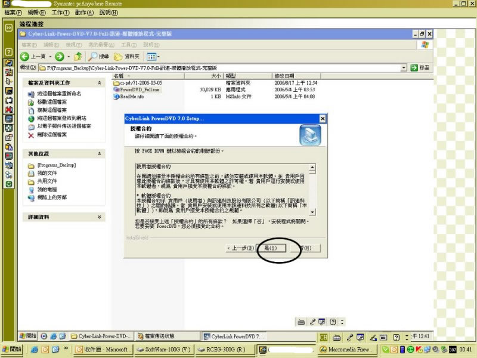Open 收件匣 - Microsoft local taskbar button
Screen dimensions: 477x358
[103, 350]
